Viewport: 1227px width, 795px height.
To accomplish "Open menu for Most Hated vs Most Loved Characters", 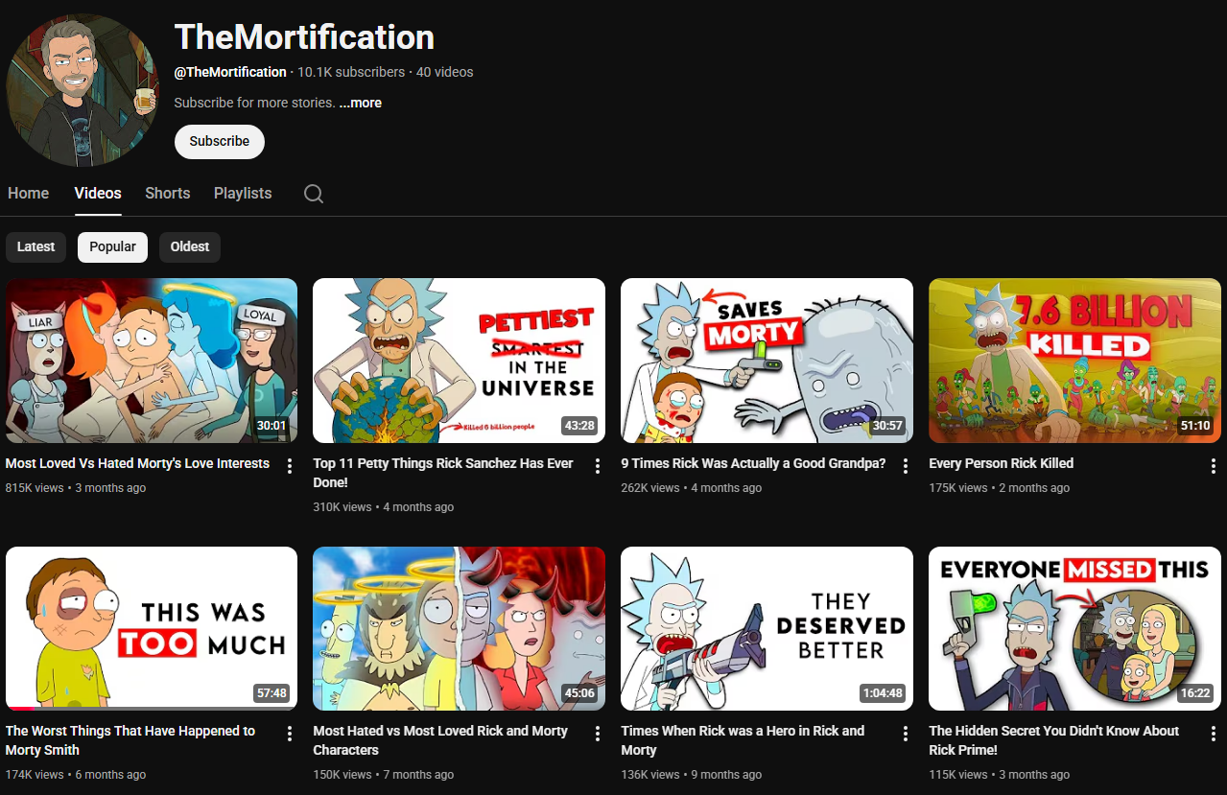I will pos(598,733).
